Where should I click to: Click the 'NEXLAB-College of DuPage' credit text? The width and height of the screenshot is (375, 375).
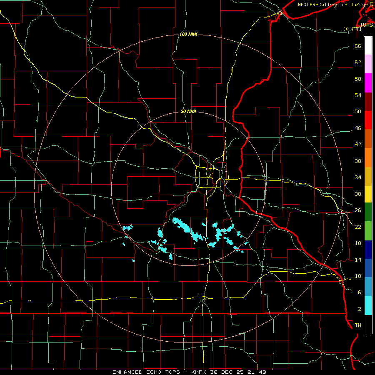point(332,5)
